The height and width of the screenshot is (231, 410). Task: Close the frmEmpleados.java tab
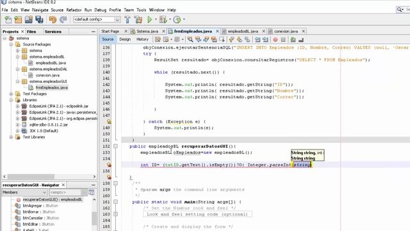217,31
